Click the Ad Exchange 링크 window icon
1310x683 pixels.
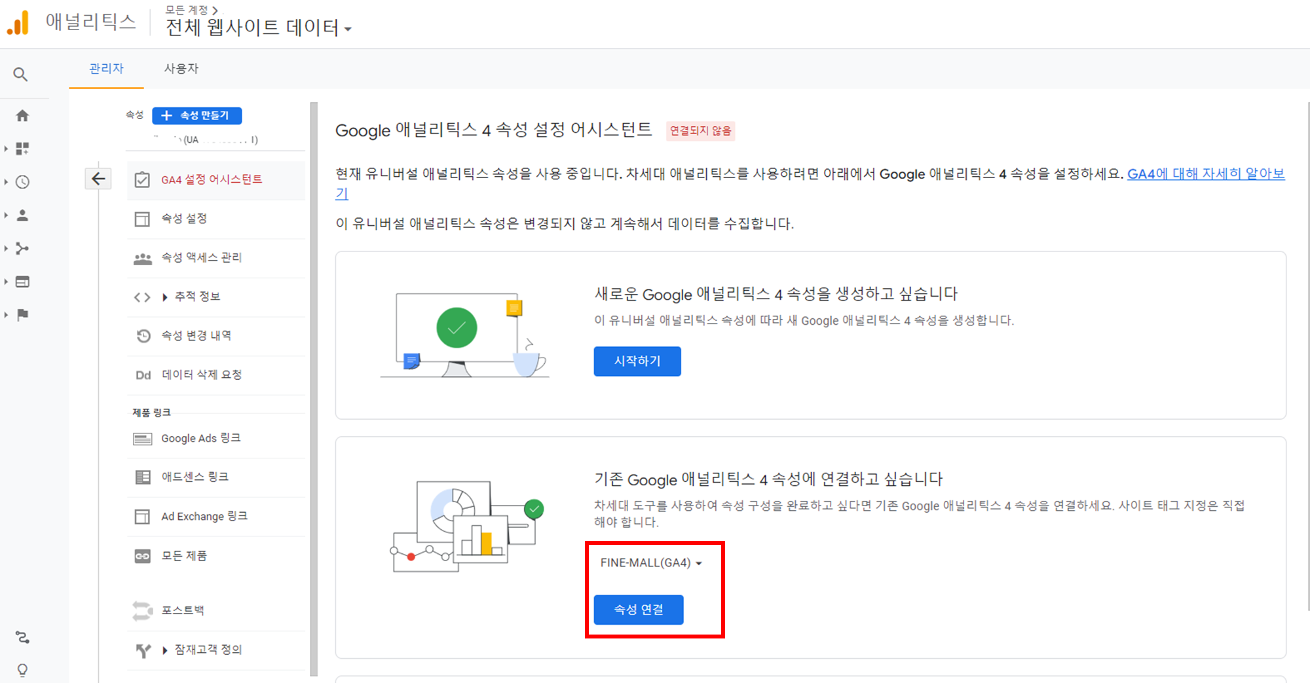(x=142, y=517)
